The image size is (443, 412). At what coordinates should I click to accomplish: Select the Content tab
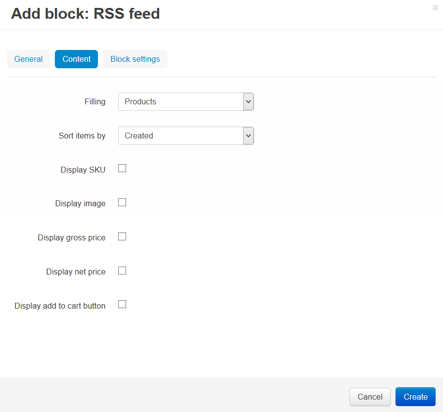coord(76,59)
